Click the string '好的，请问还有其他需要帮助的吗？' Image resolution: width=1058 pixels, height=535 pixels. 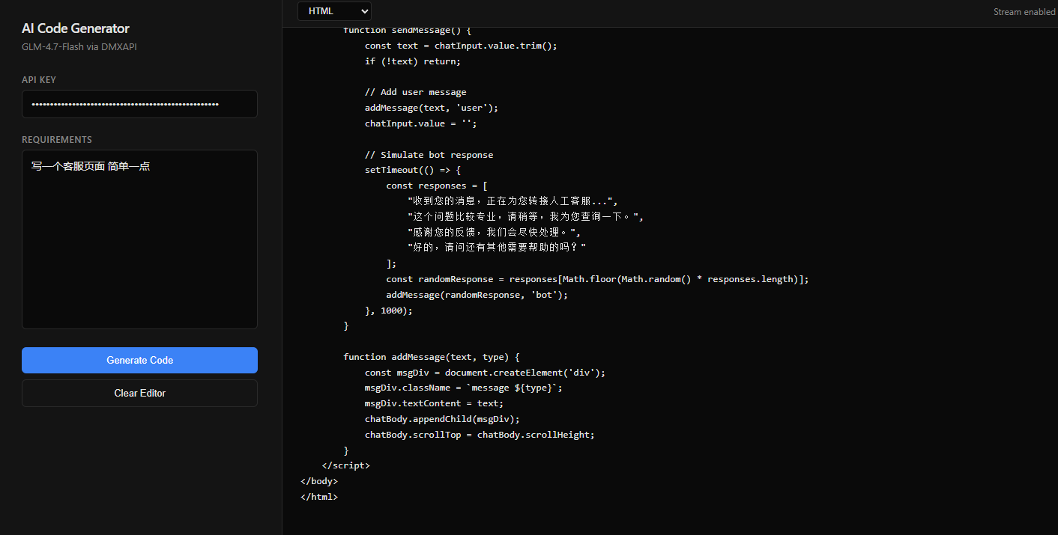[x=497, y=248]
